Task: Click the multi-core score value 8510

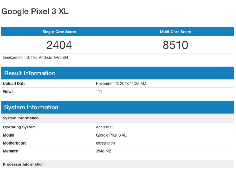Action: pyautogui.click(x=175, y=45)
